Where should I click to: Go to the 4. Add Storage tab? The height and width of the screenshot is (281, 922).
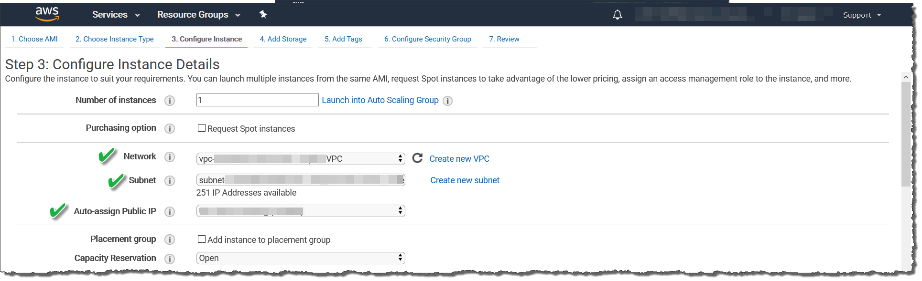tap(283, 39)
